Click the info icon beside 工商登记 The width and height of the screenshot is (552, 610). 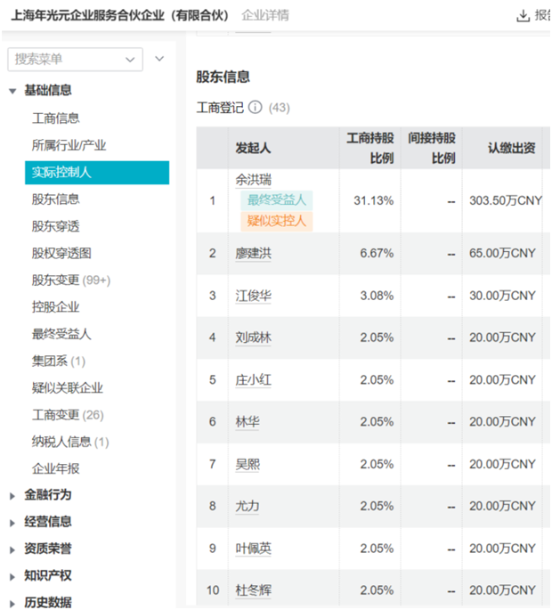[x=256, y=108]
